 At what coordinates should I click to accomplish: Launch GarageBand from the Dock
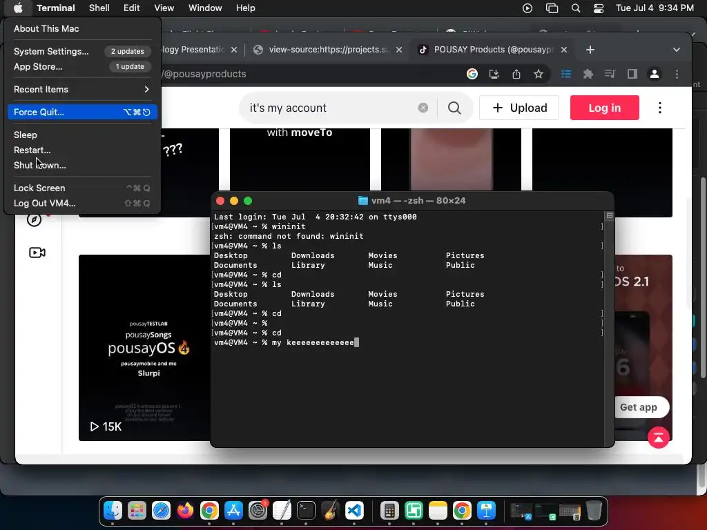click(331, 511)
